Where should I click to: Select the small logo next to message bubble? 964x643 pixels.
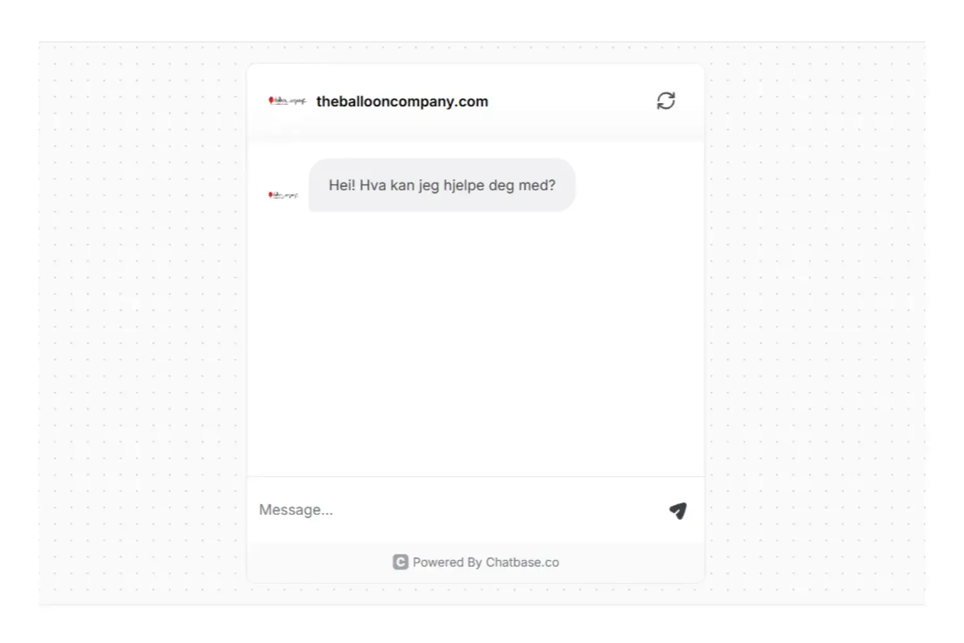283,195
